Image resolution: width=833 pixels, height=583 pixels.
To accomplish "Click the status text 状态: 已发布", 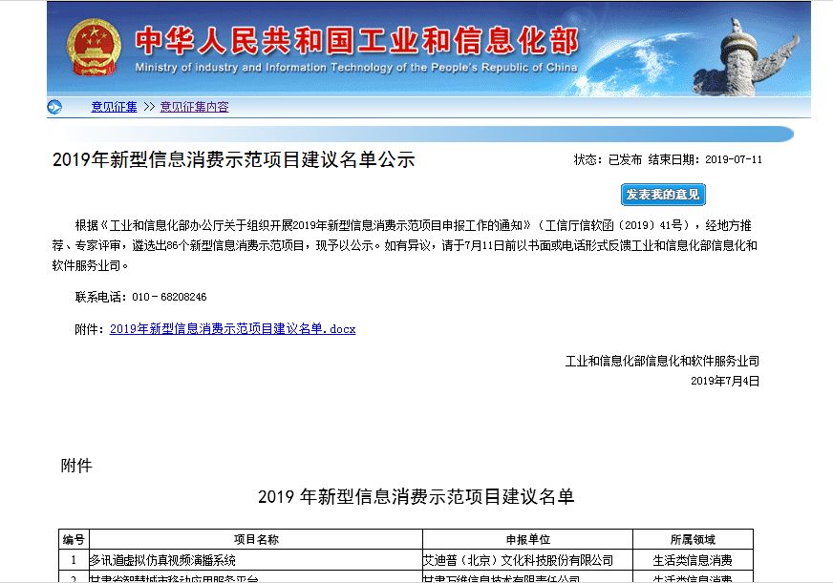I will tap(608, 159).
